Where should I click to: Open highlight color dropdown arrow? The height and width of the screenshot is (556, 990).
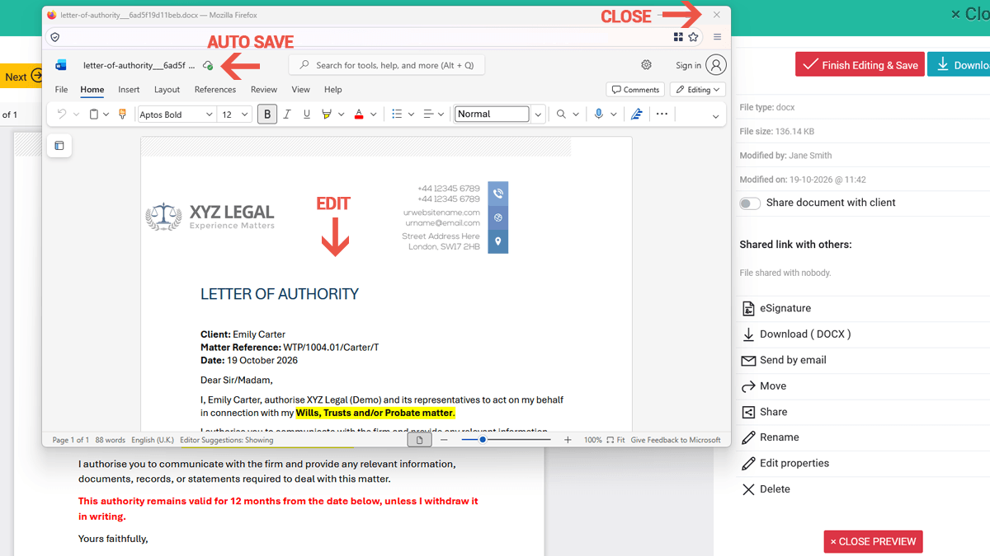(x=341, y=114)
